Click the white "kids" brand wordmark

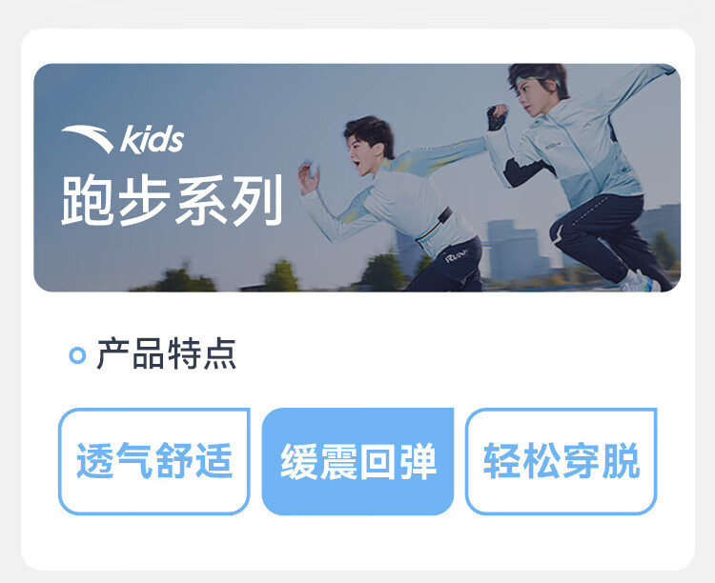(x=153, y=139)
